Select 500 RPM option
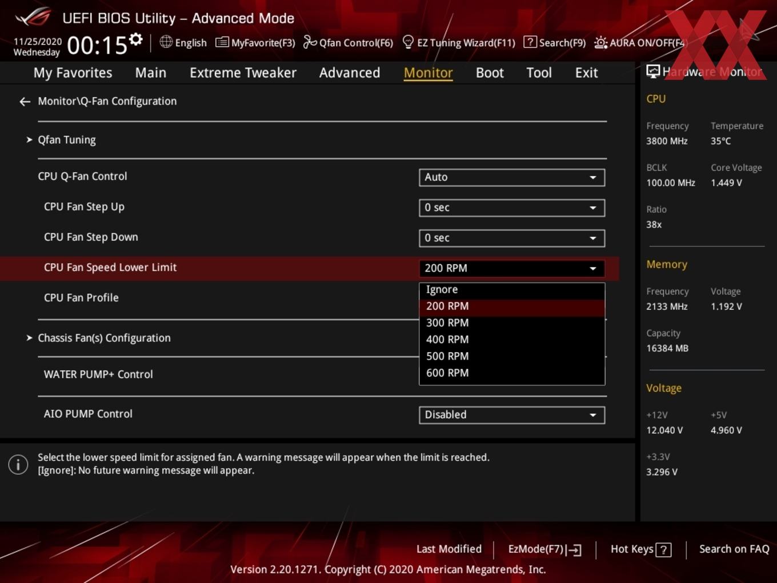The height and width of the screenshot is (583, 777). (x=512, y=357)
